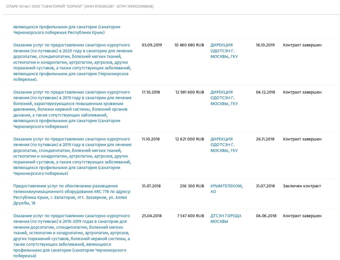
Task: Click the 7 547 400 RUB amount
Action: click(x=191, y=216)
